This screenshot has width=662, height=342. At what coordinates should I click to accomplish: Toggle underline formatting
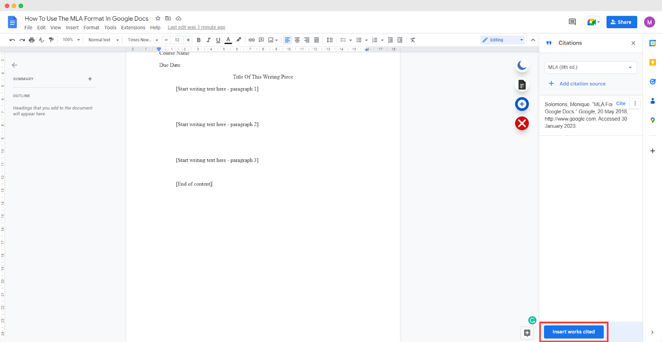(218, 40)
